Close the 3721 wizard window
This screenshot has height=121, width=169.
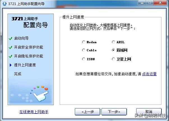160,3
